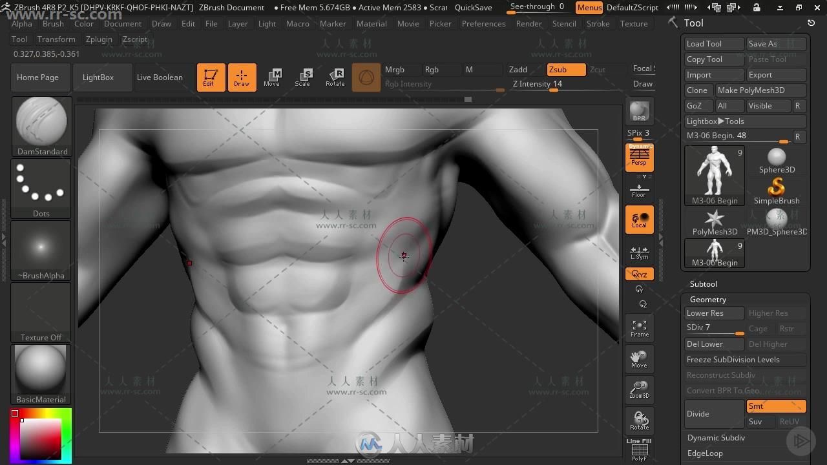This screenshot has height=465, width=827.
Task: Select the Sphere3D tool
Action: point(777,160)
